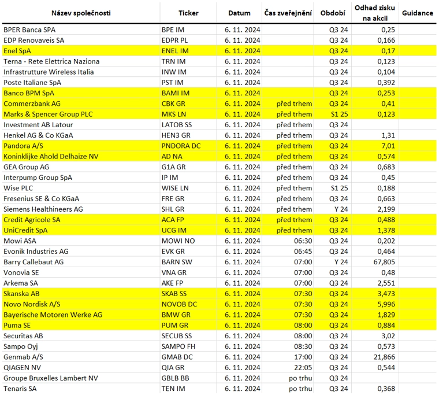This screenshot has width=439, height=395.
Task: Select the 'SAMPO FH' ticker
Action: point(178,346)
